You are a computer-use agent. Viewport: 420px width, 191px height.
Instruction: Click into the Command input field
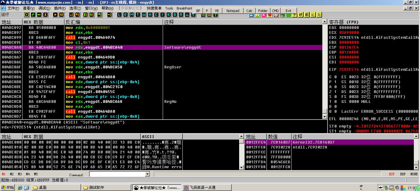coord(117,174)
